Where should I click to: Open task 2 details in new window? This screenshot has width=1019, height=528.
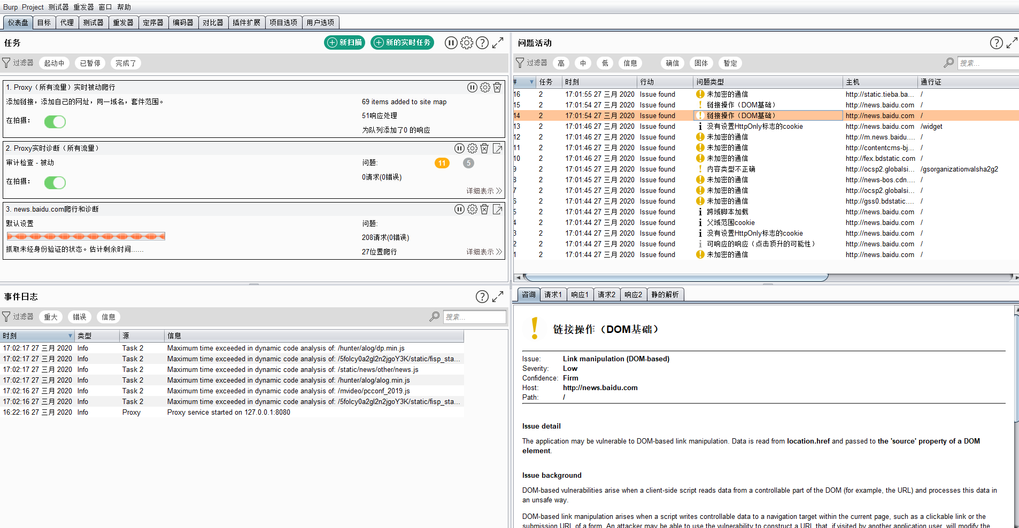click(497, 148)
